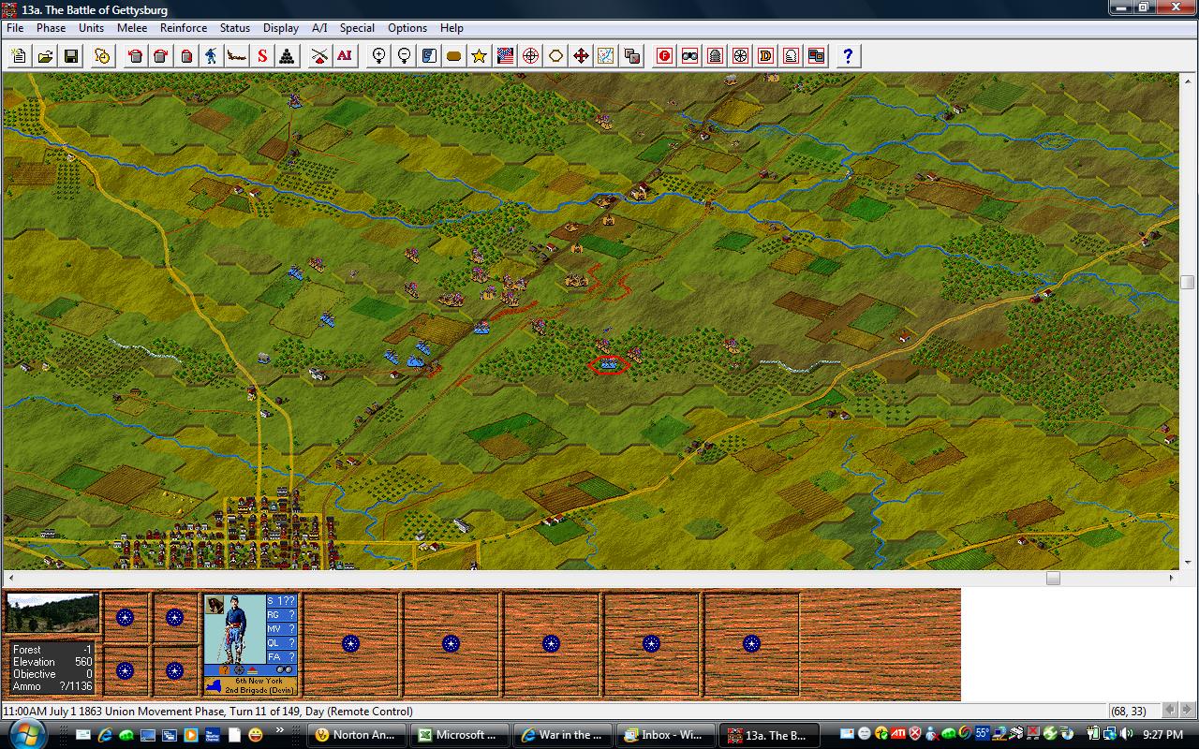The width and height of the screenshot is (1199, 749).
Task: Open the File menu
Action: pos(15,28)
